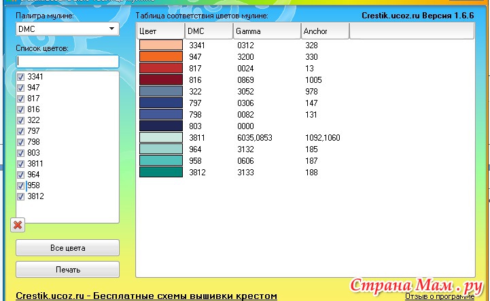Click Gamma value 0869

pyautogui.click(x=245, y=80)
